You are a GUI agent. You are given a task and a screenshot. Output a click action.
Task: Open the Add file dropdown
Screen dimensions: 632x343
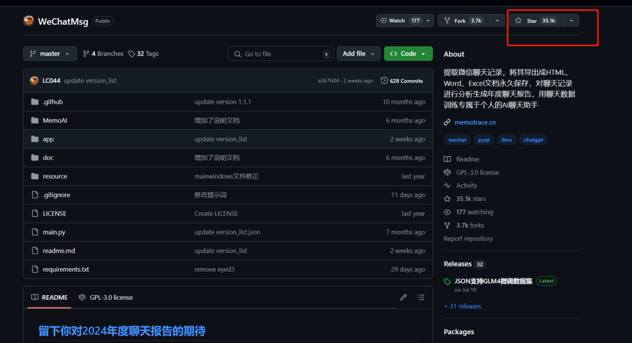pos(359,54)
